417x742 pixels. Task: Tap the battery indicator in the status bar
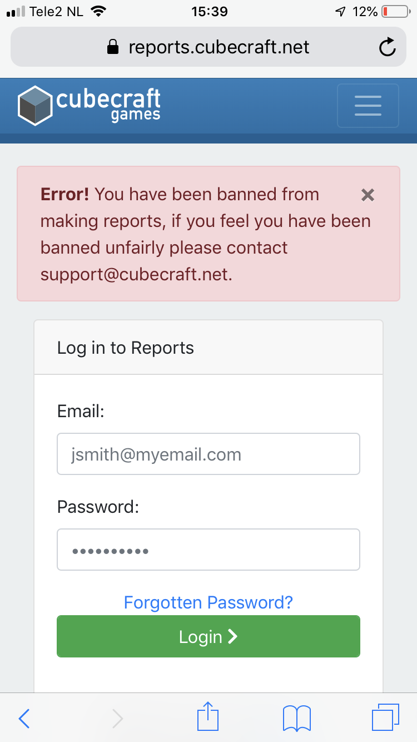point(395,11)
